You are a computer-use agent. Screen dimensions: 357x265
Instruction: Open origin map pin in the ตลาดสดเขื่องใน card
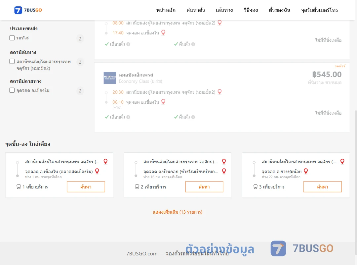[105, 162]
